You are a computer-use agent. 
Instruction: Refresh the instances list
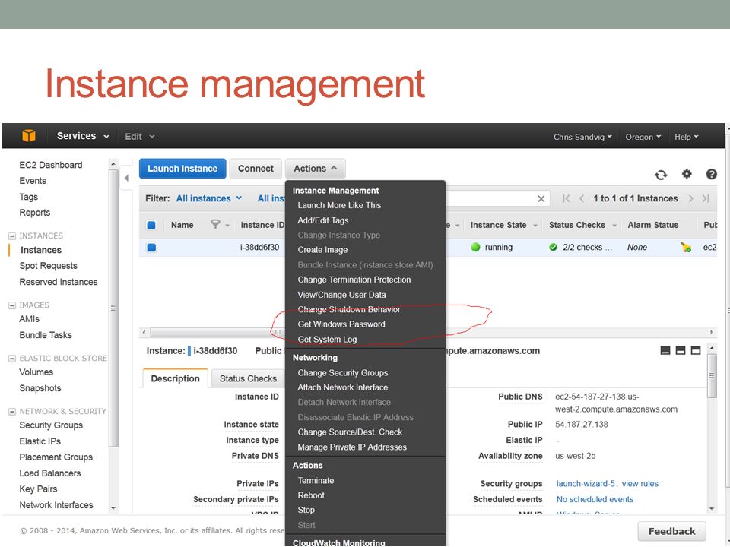coord(661,175)
